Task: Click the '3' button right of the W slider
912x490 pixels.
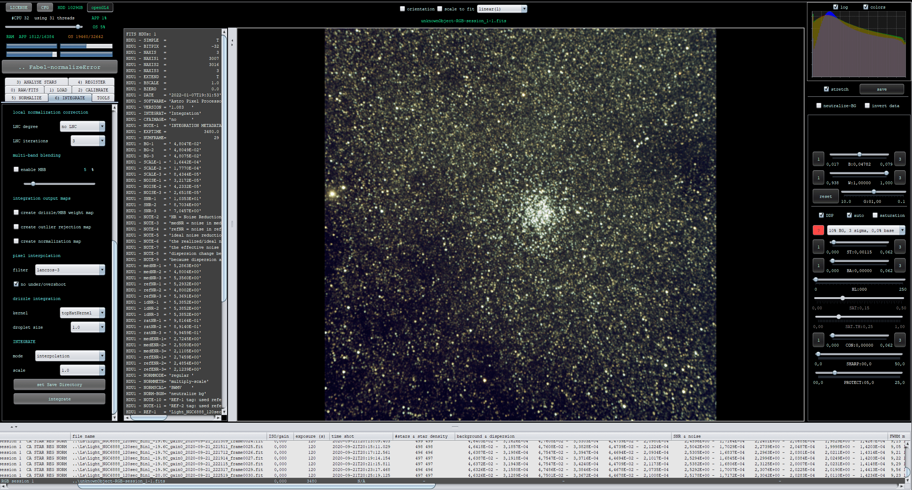Action: pos(899,178)
